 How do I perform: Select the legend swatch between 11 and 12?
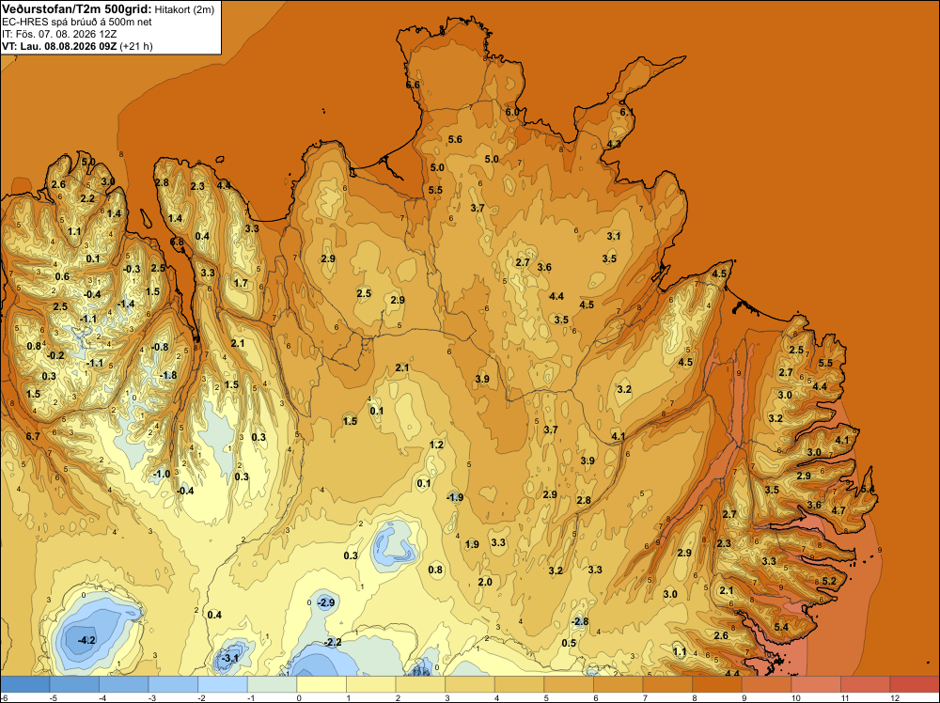coord(866,684)
